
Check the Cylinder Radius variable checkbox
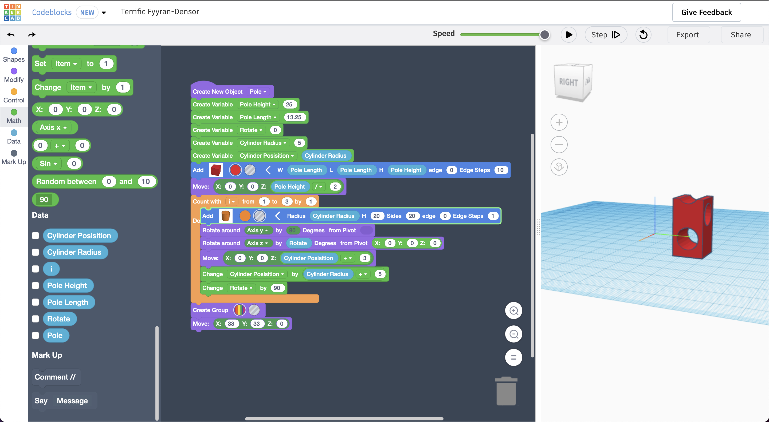pos(36,252)
